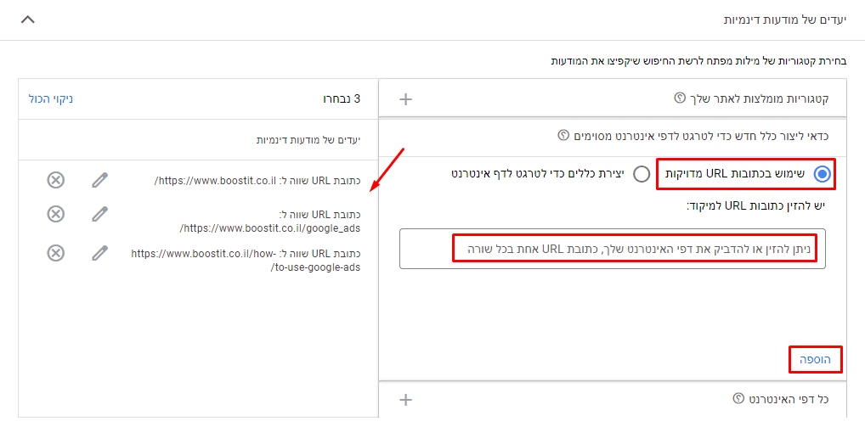865x427 pixels.
Task: Click the how-to-use-google-ads URL text
Action: tap(246, 260)
